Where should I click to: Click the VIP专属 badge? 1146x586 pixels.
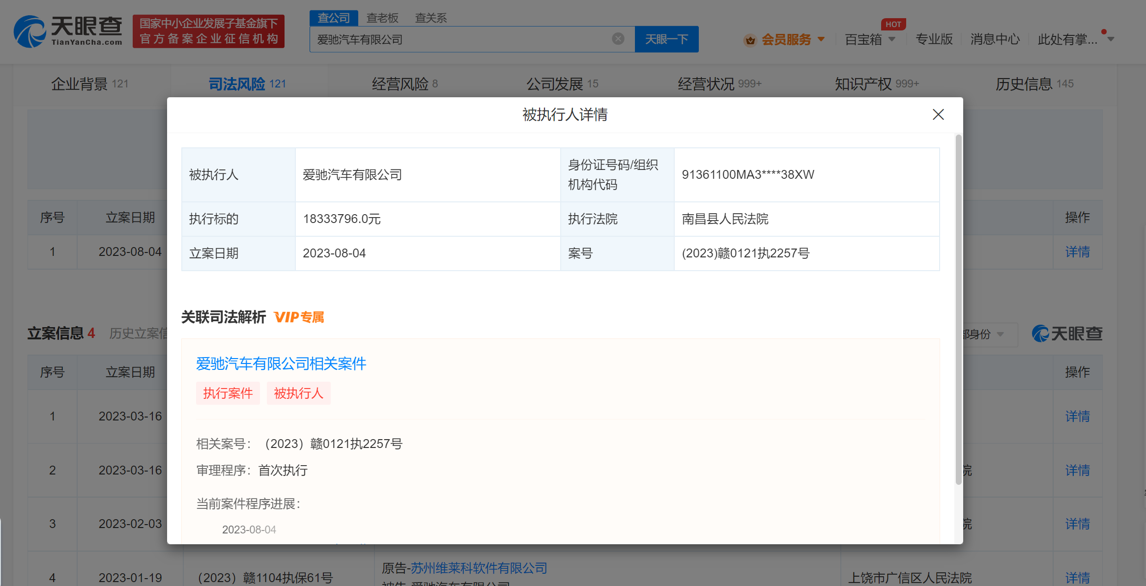(x=299, y=317)
